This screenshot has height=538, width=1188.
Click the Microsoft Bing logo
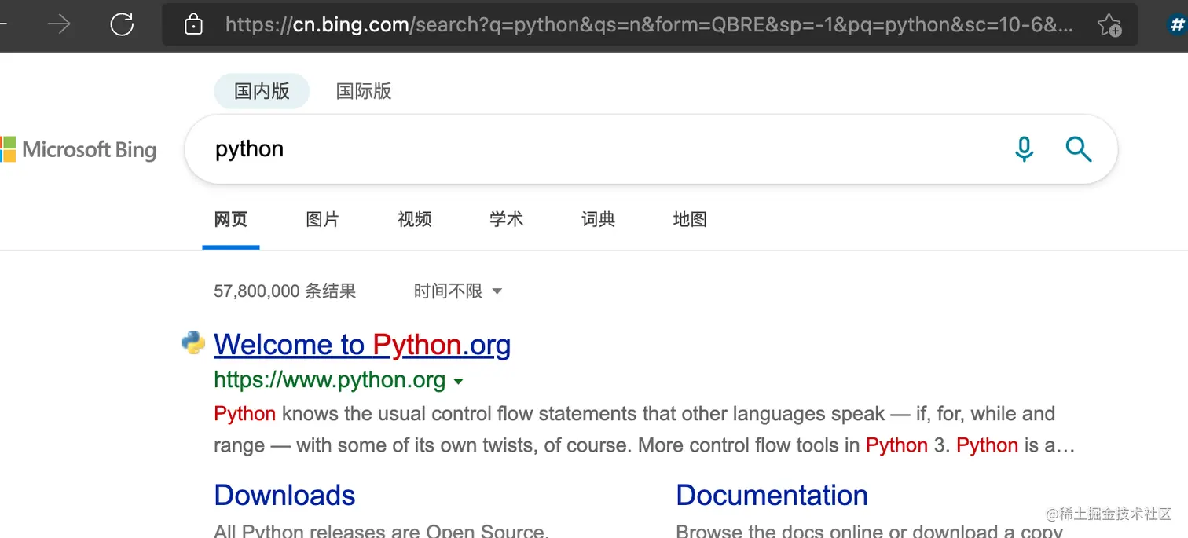coord(79,149)
